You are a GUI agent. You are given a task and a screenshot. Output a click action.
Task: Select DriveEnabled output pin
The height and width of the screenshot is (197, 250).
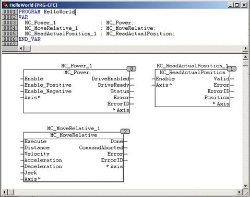pos(111,79)
